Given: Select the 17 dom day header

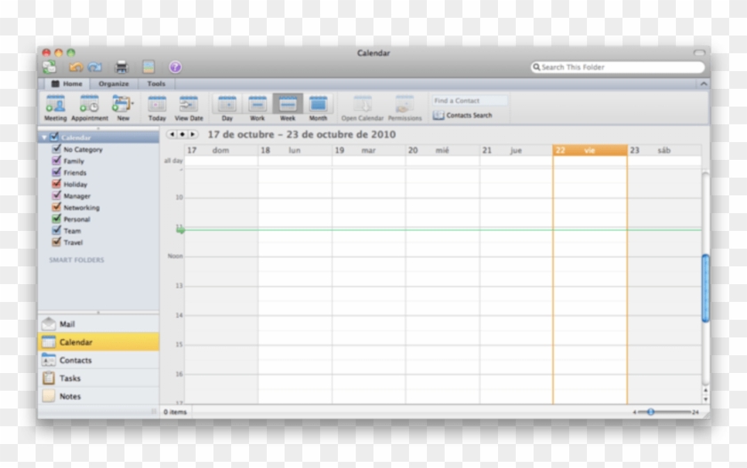Looking at the screenshot, I should coord(221,150).
